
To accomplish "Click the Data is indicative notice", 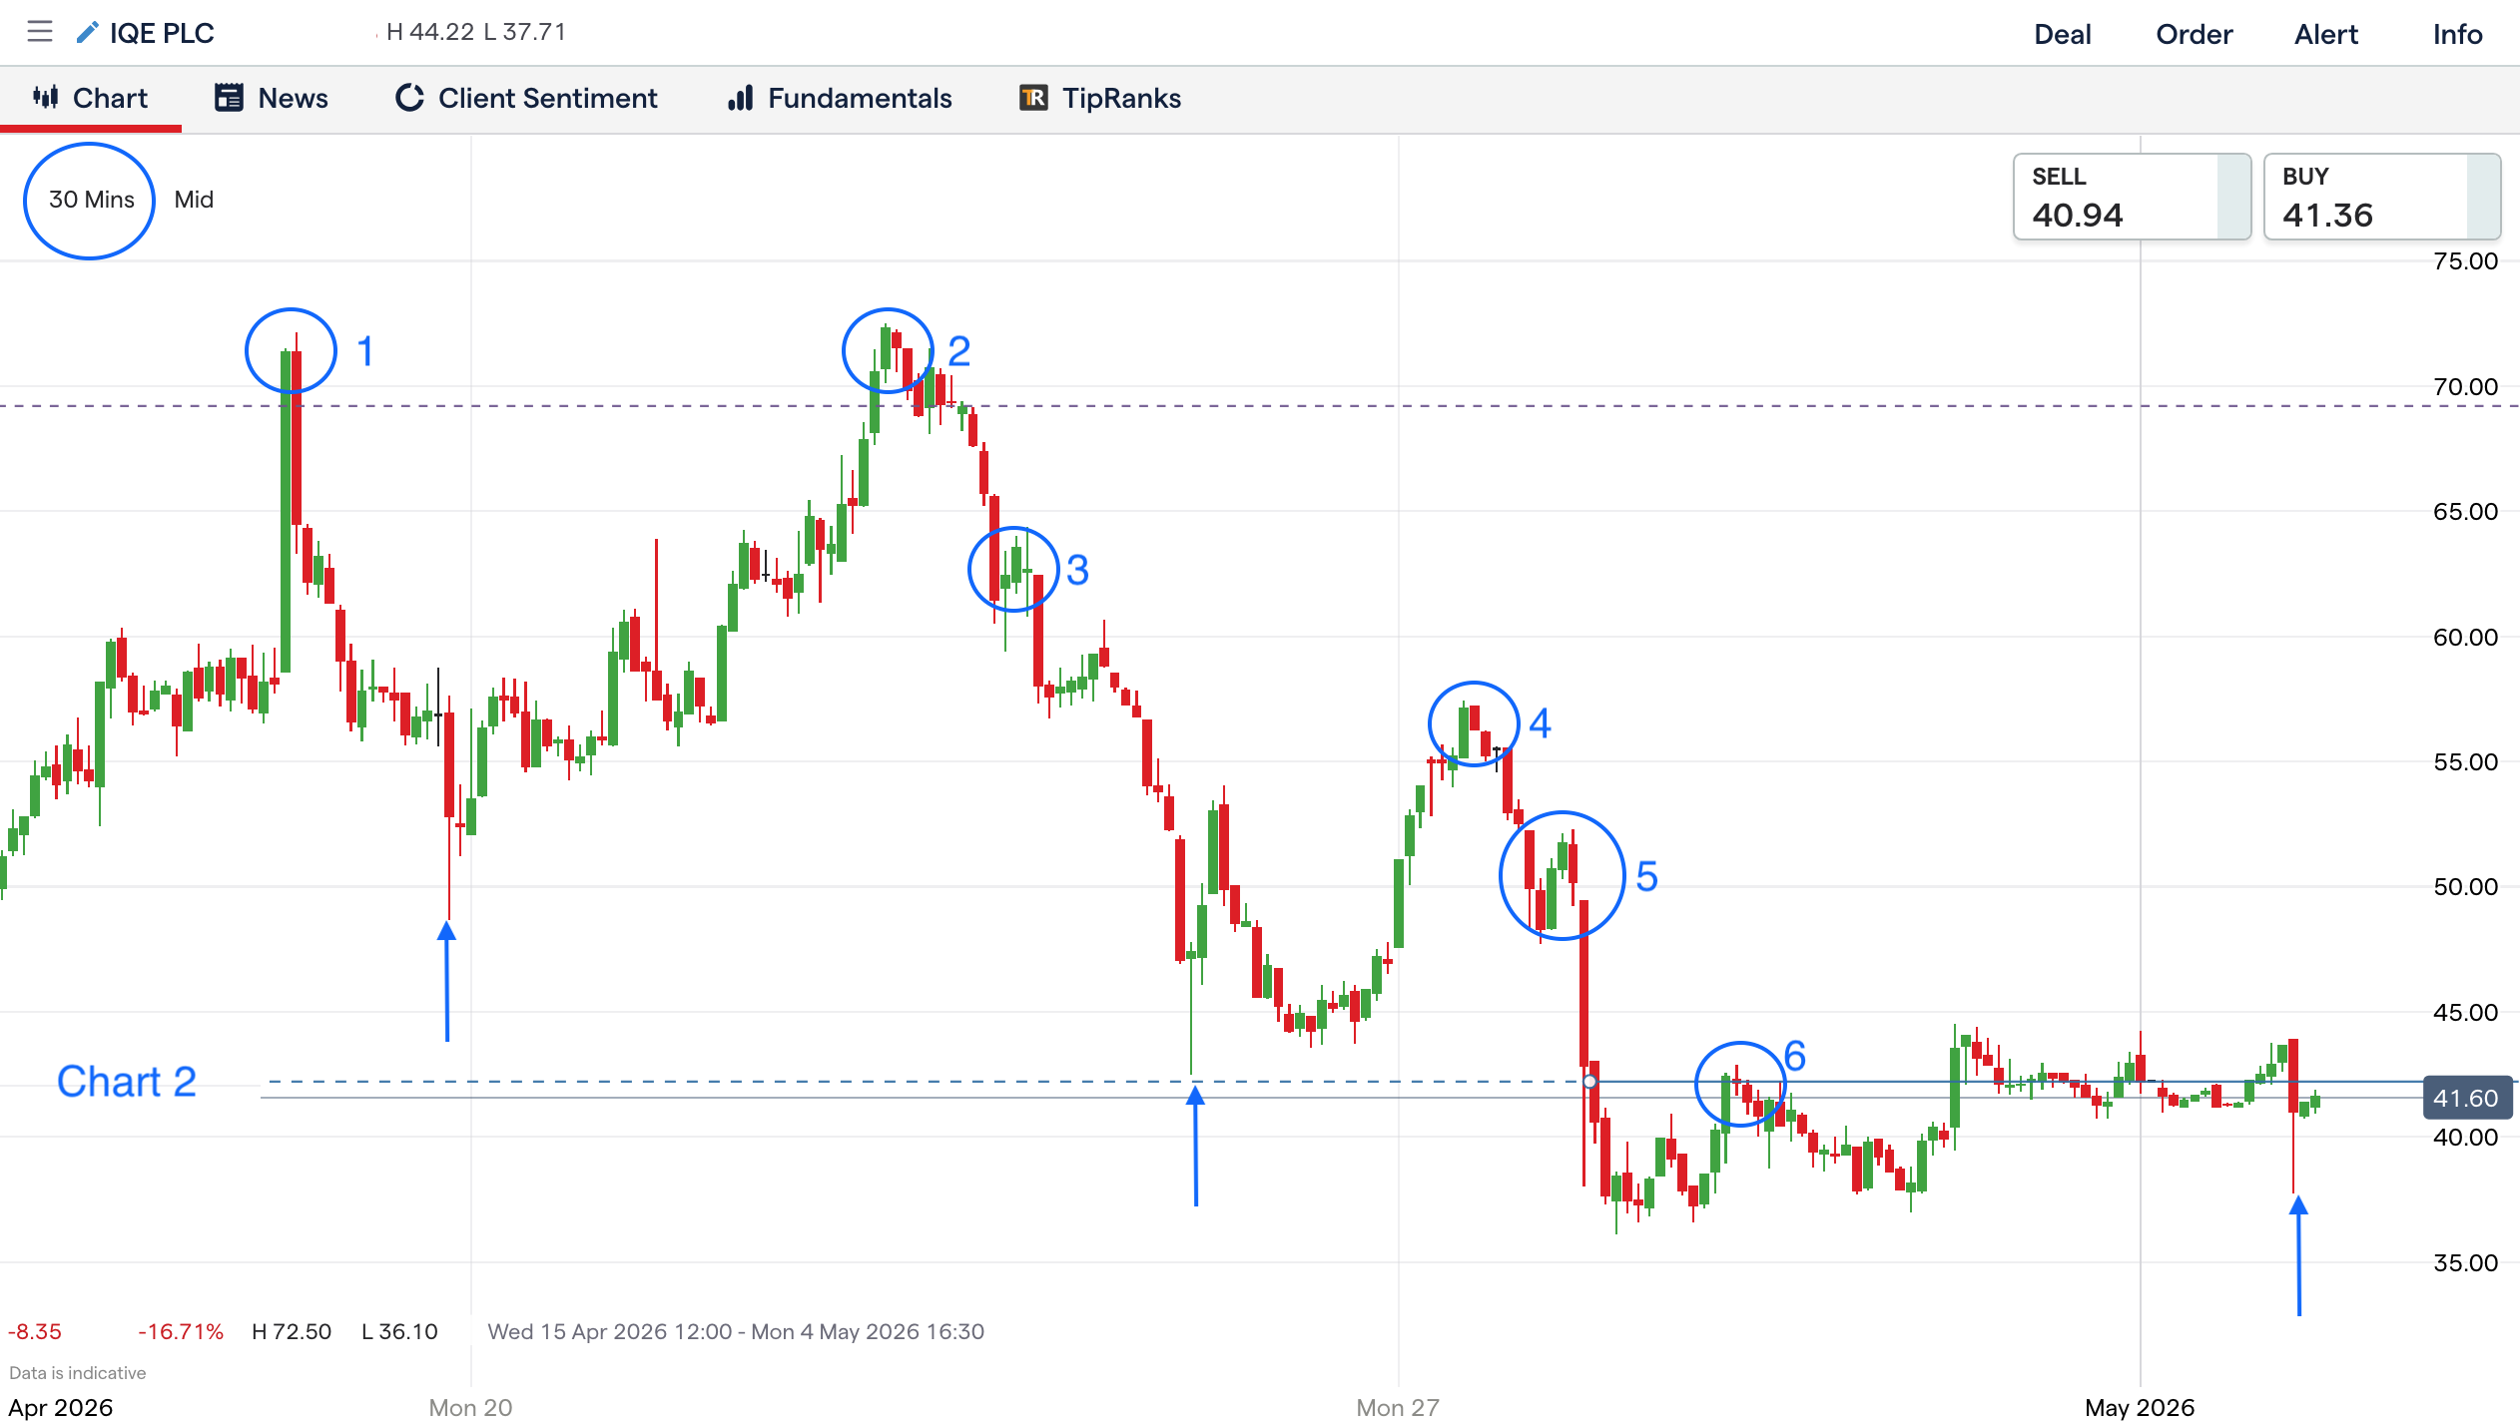I will (x=78, y=1373).
